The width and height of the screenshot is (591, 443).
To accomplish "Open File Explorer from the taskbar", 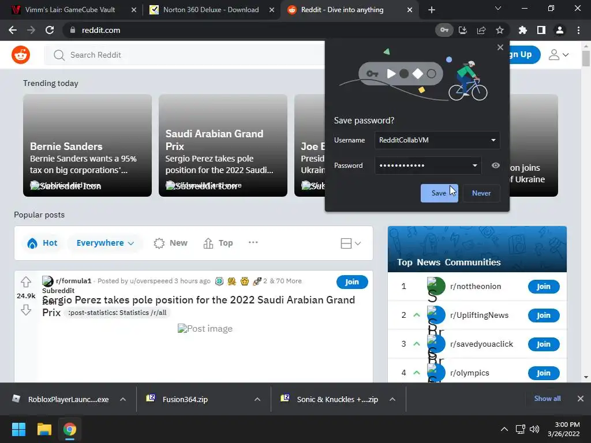I will coord(44,429).
